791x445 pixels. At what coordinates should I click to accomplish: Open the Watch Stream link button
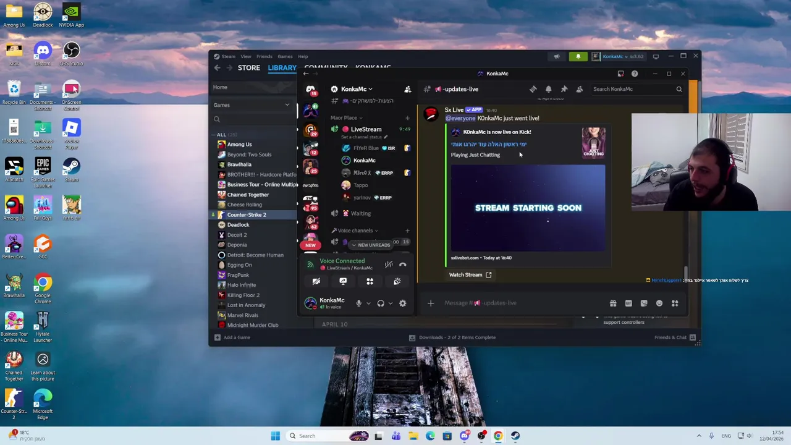click(x=470, y=275)
